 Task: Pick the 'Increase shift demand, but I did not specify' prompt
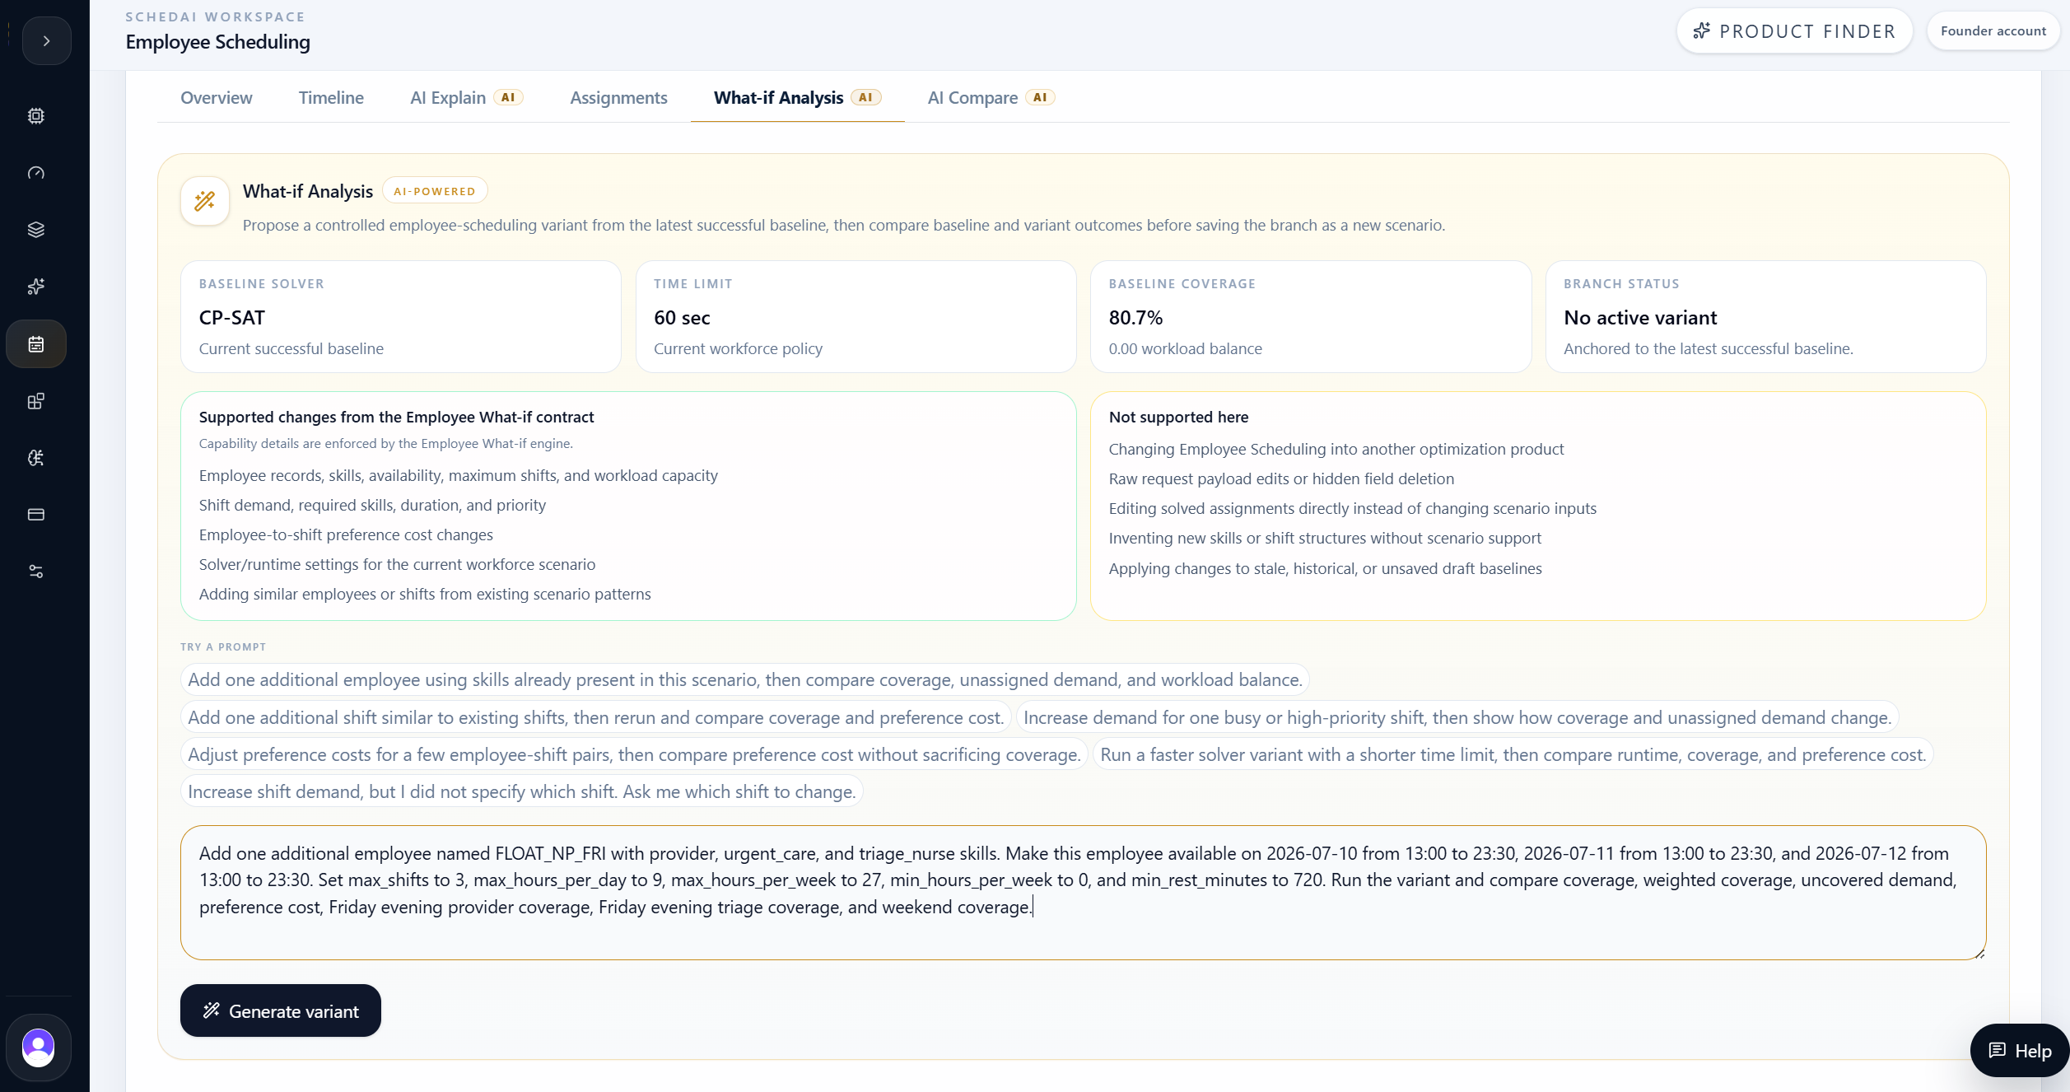pos(522,792)
